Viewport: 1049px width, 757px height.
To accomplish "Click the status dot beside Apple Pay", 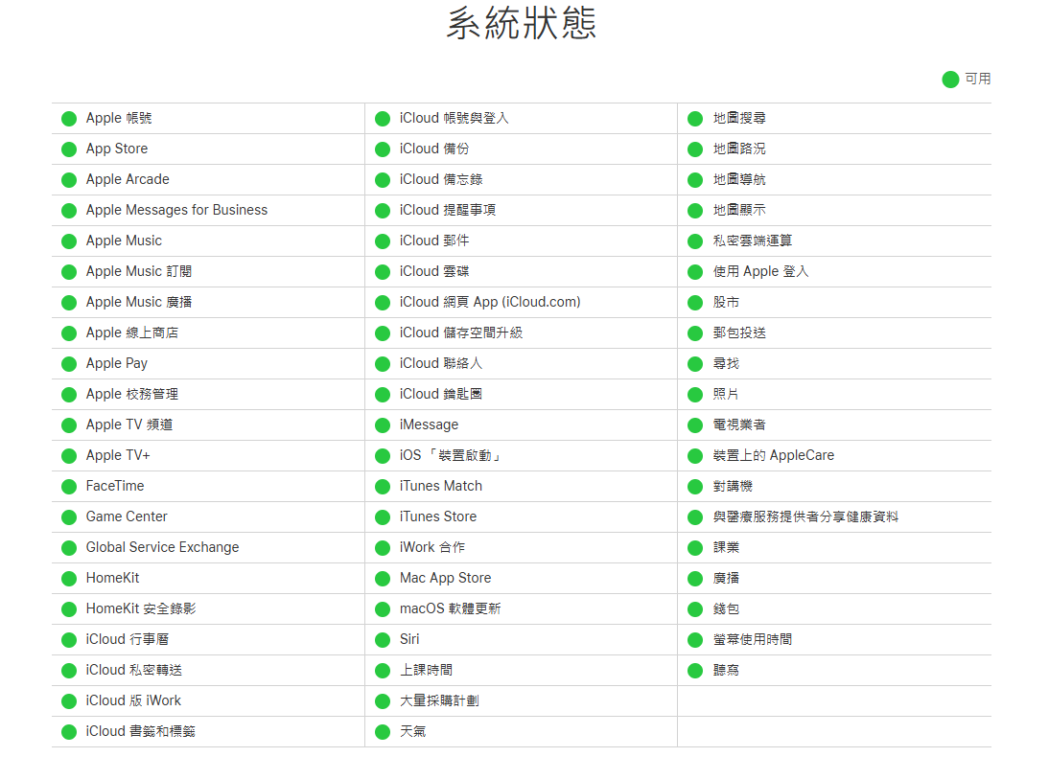I will click(x=69, y=364).
